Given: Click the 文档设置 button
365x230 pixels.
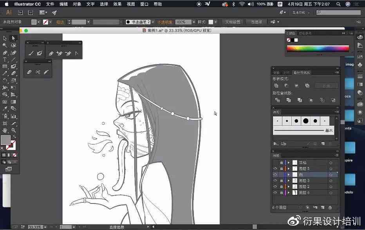Looking at the screenshot, I should (x=233, y=22).
